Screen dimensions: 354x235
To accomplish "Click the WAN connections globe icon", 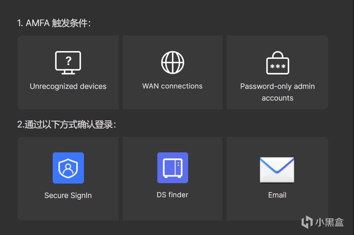I will click(x=173, y=62).
